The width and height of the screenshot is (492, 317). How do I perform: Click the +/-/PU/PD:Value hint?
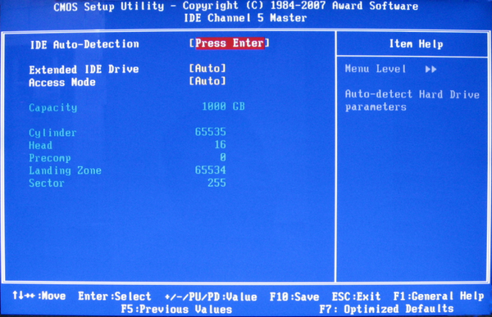(x=211, y=297)
